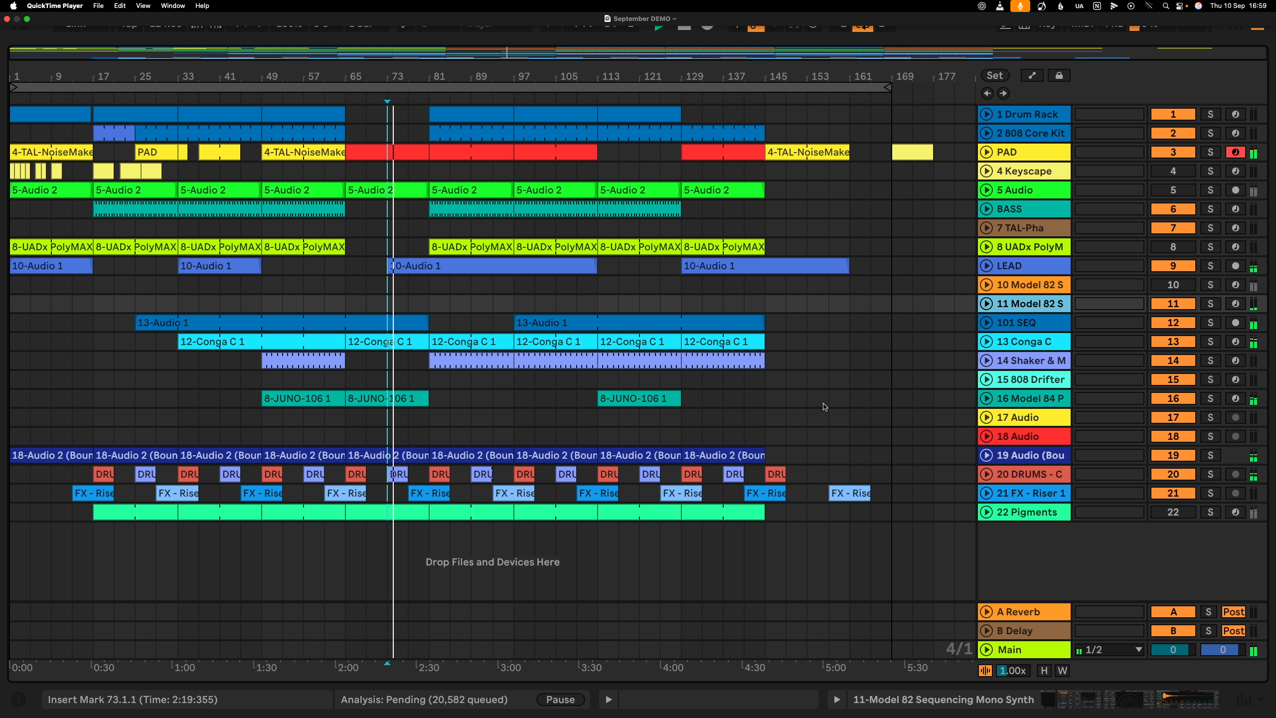Toggle the Automation Mode button

1032,75
